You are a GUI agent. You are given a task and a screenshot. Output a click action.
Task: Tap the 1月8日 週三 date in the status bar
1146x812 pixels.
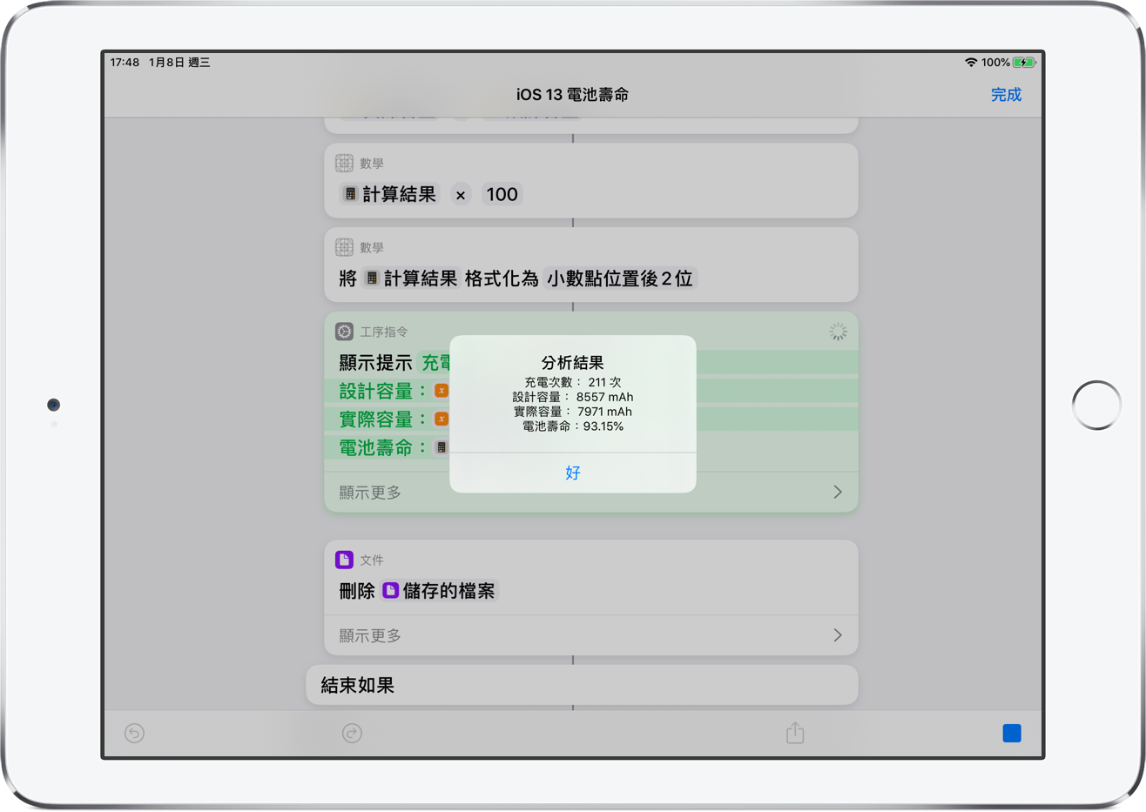point(179,63)
